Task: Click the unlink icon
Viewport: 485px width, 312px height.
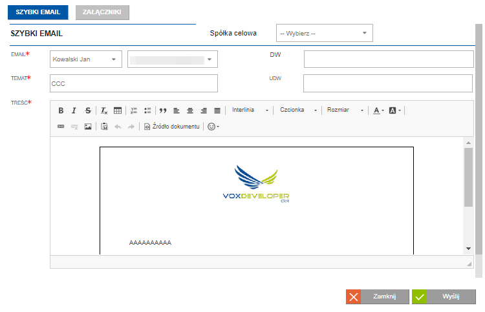Action: [x=74, y=127]
